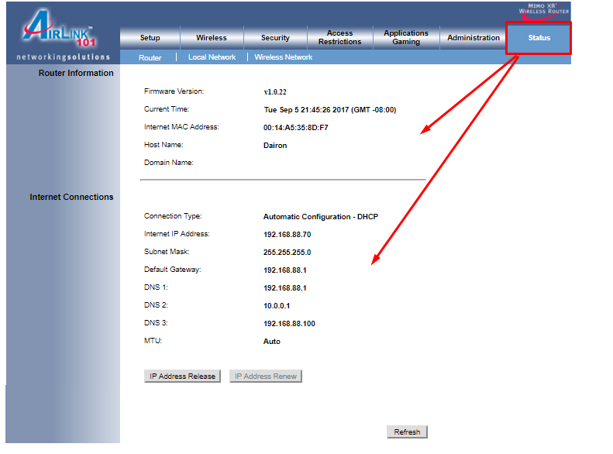Screen dimensions: 613x454
Task: Click the IP Address Renew button
Action: point(266,377)
